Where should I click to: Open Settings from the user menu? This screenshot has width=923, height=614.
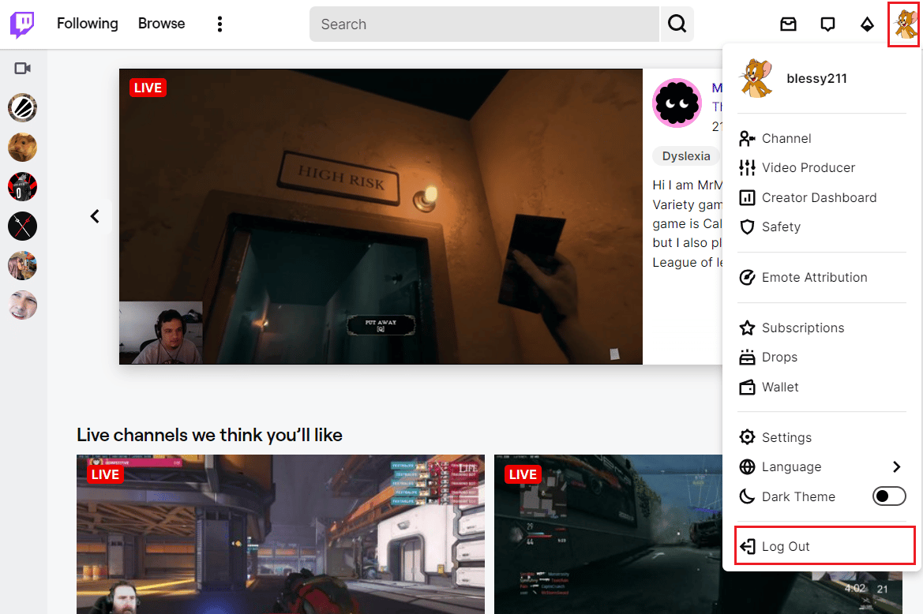(x=786, y=436)
